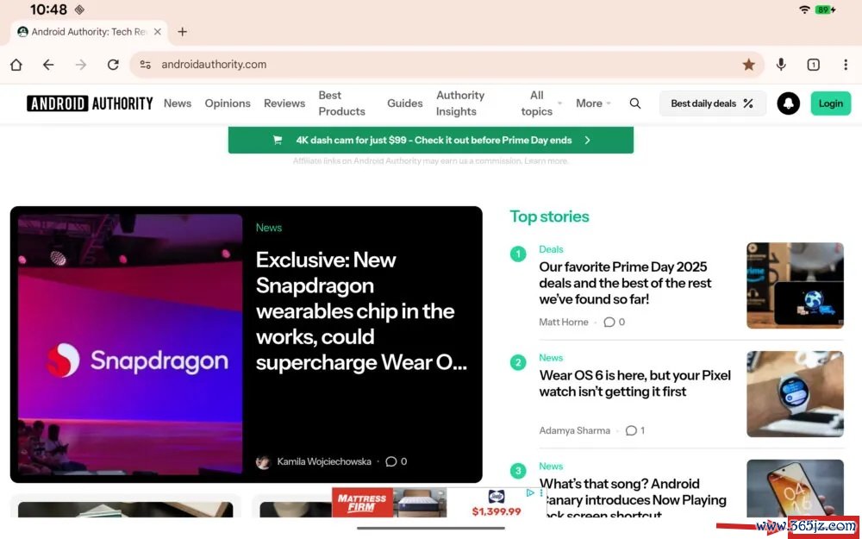
Task: Click News category on featured article
Action: click(x=269, y=228)
